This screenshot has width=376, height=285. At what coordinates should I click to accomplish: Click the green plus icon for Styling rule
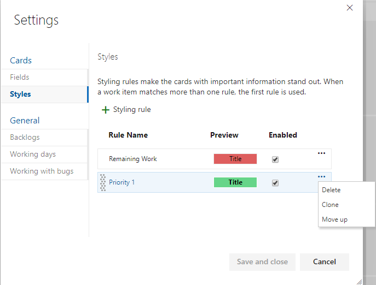pos(106,110)
